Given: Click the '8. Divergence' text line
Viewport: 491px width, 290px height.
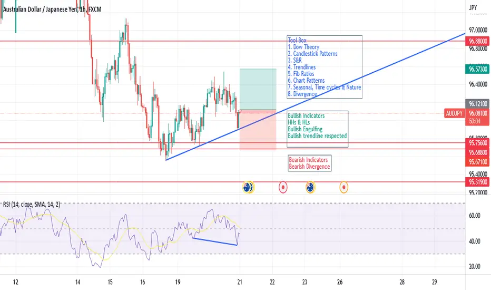Looking at the screenshot, I should (x=302, y=94).
